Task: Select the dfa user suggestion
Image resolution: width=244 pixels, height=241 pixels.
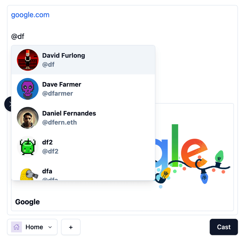Action: coord(83,171)
